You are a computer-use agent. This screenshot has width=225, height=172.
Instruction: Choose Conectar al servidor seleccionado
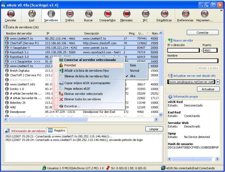tap(91, 60)
